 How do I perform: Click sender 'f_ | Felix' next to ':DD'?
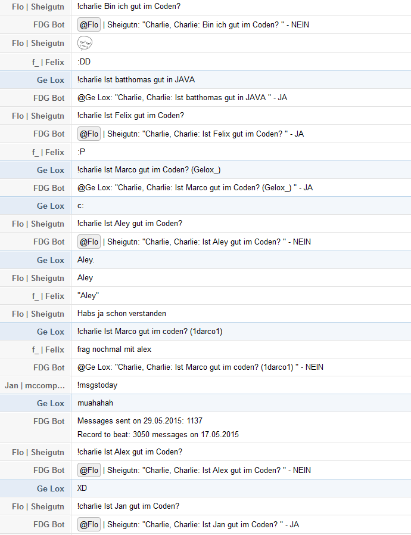(48, 62)
